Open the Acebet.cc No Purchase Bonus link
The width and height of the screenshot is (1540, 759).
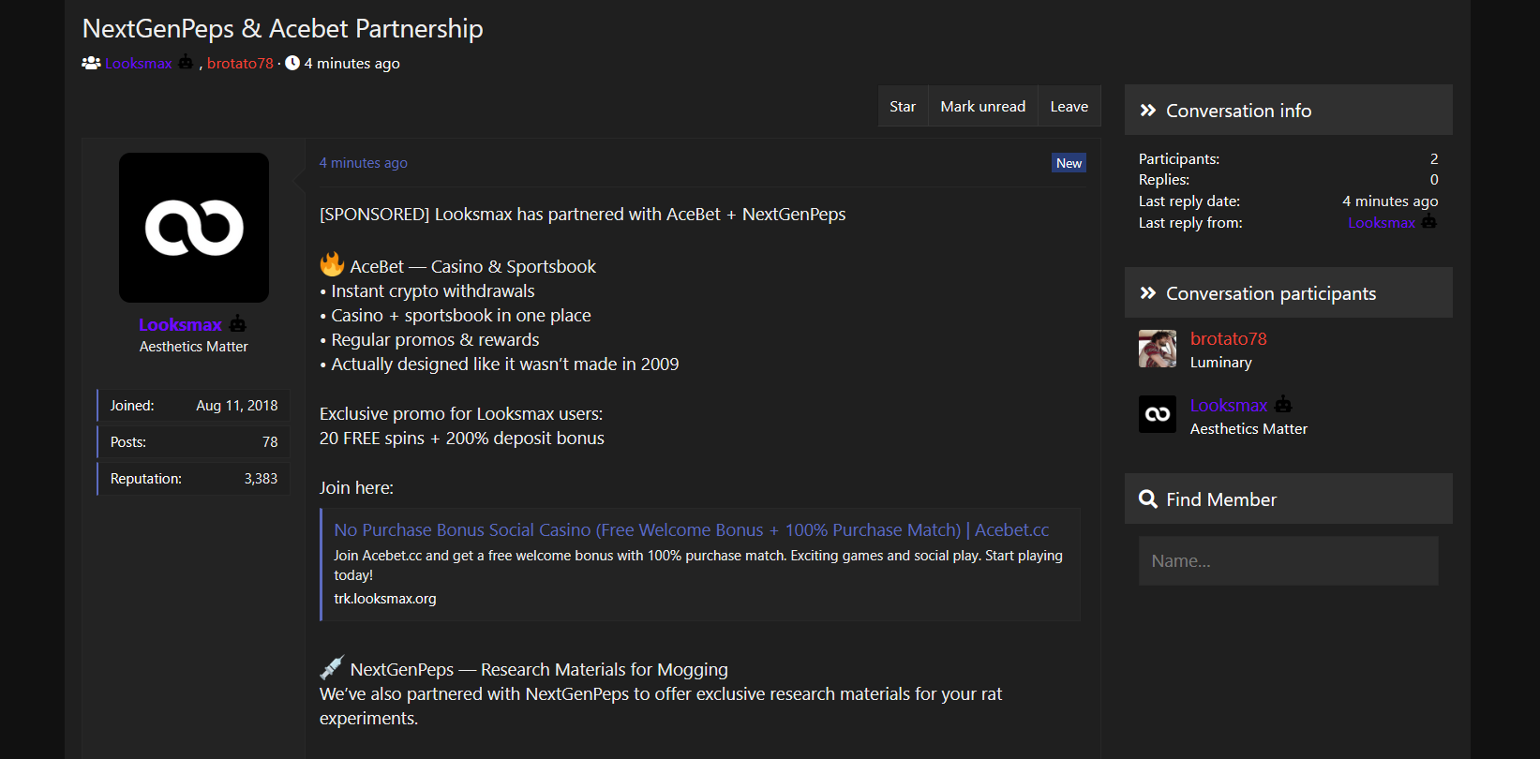[x=692, y=530]
